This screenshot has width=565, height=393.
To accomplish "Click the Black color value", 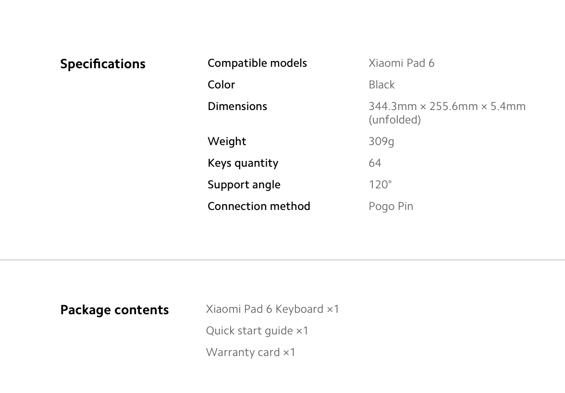I will [x=381, y=85].
